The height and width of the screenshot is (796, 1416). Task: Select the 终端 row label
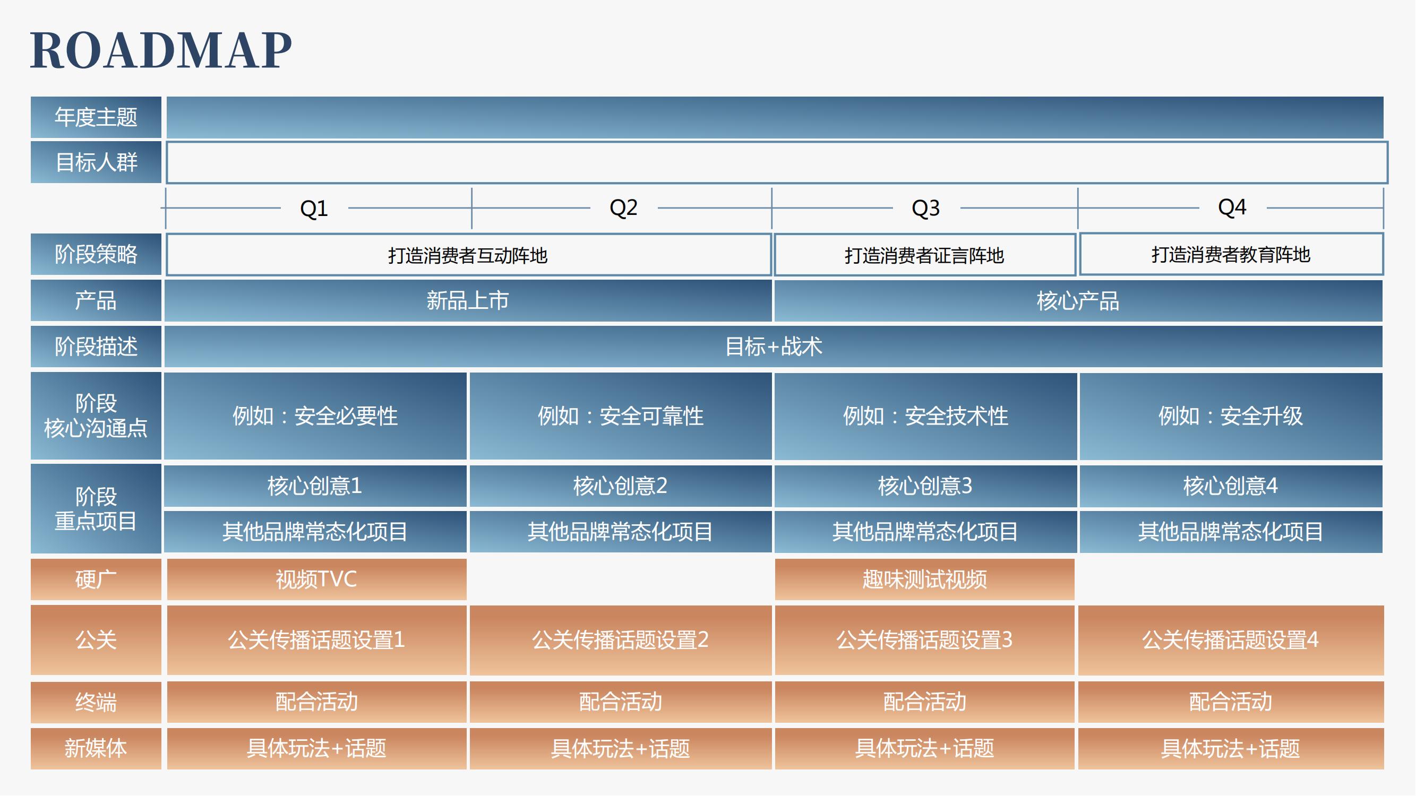pyautogui.click(x=96, y=702)
